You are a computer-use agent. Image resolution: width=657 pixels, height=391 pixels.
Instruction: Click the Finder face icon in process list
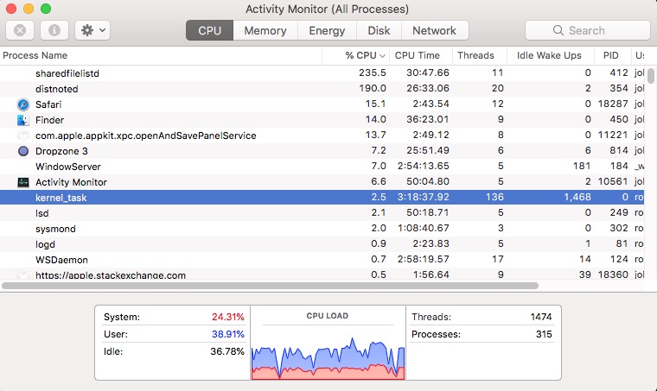point(23,120)
